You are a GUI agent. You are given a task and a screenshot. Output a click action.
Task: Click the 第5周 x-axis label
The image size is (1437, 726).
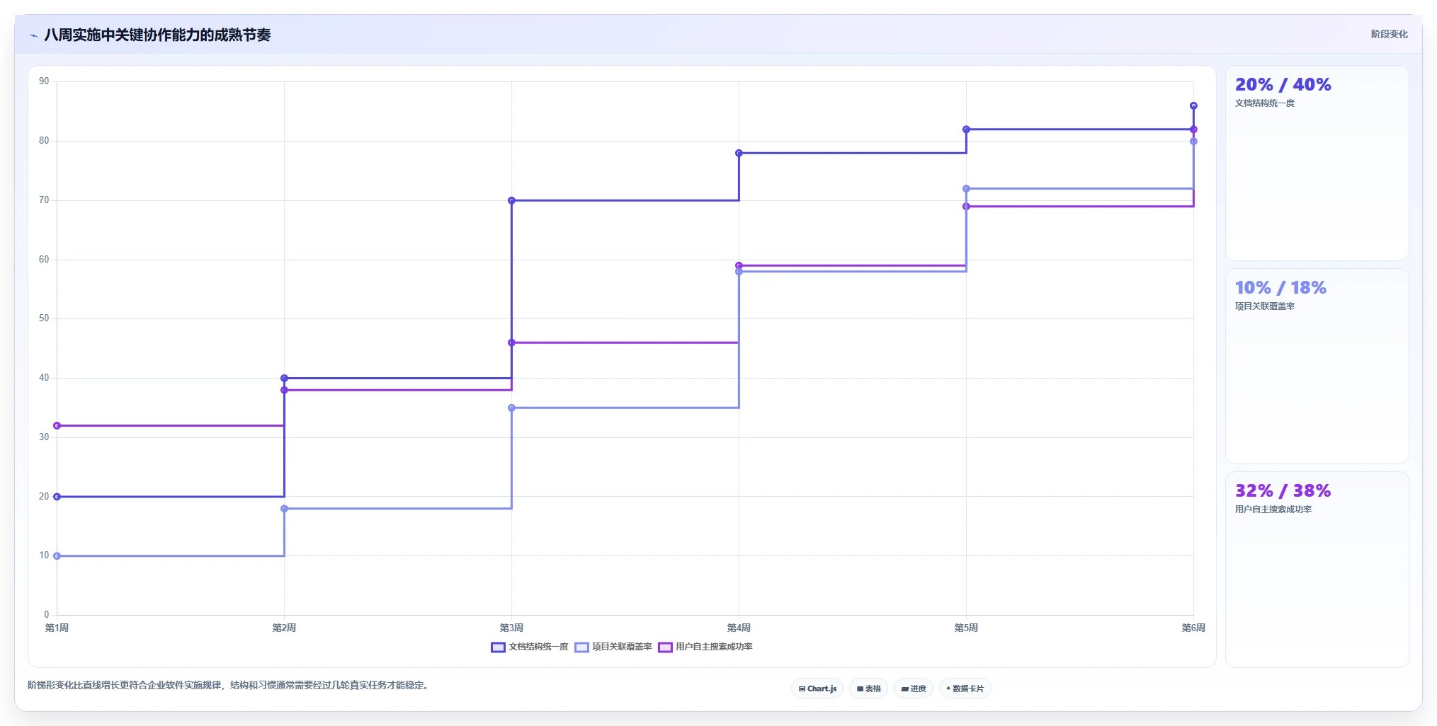[966, 628]
